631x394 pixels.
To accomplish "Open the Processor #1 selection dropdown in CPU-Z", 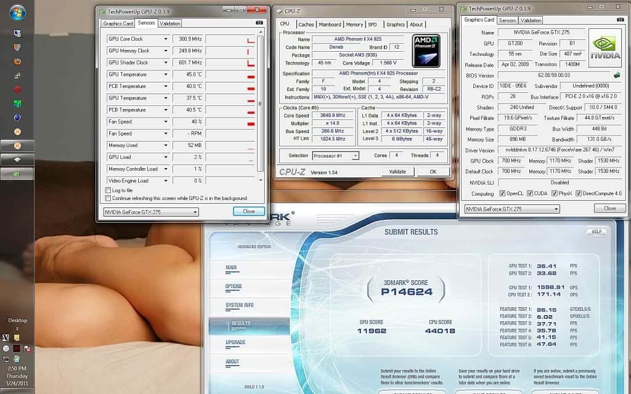I will click(x=355, y=156).
